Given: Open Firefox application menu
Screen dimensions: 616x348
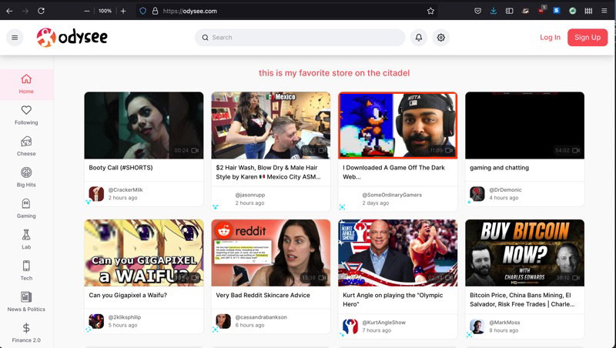Looking at the screenshot, I should point(604,11).
